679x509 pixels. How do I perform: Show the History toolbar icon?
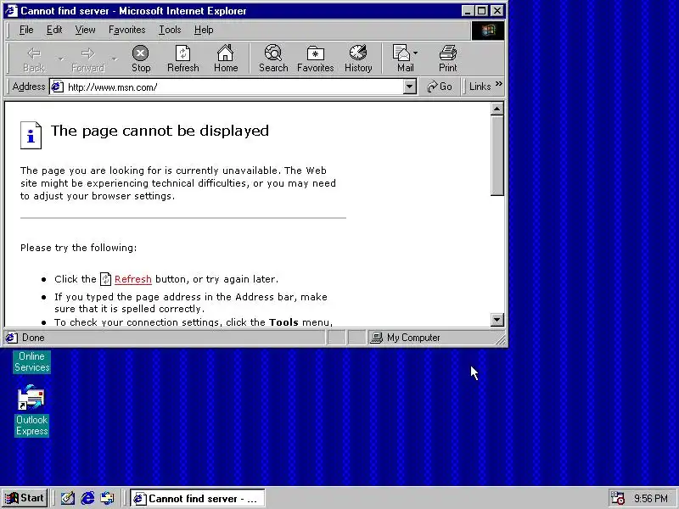358,59
